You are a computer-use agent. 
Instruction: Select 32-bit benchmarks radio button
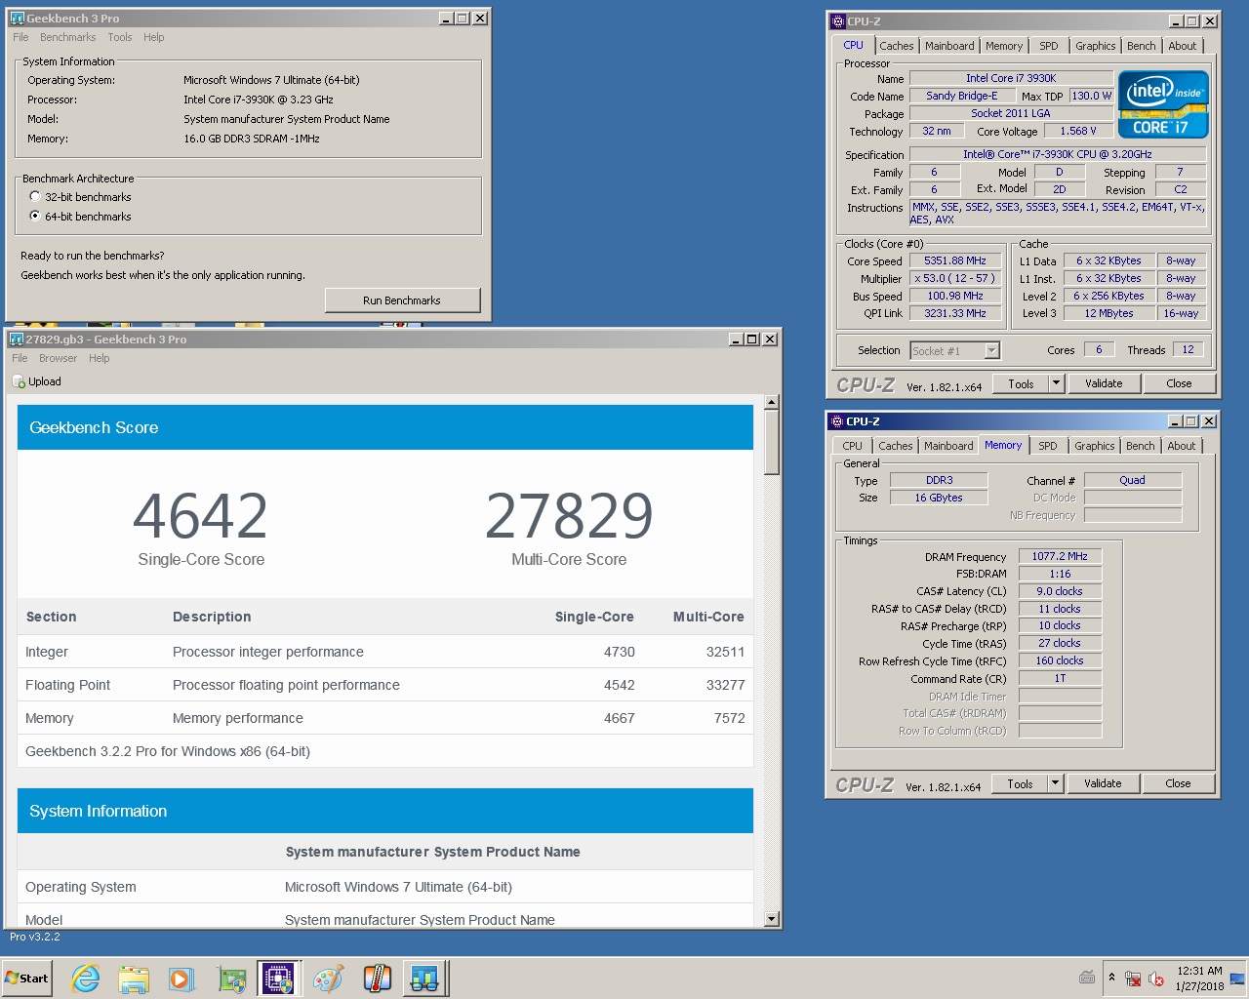(35, 196)
